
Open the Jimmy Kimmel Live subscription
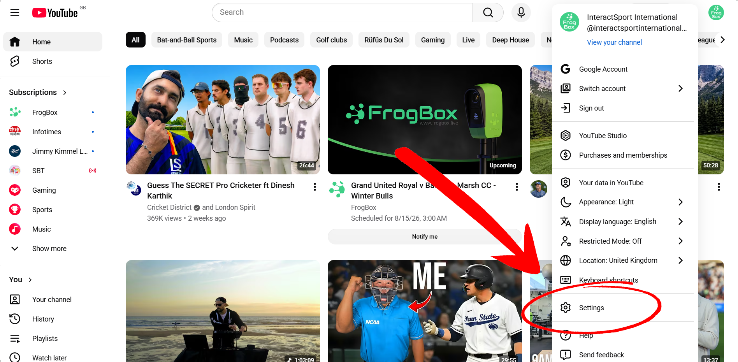(x=53, y=151)
